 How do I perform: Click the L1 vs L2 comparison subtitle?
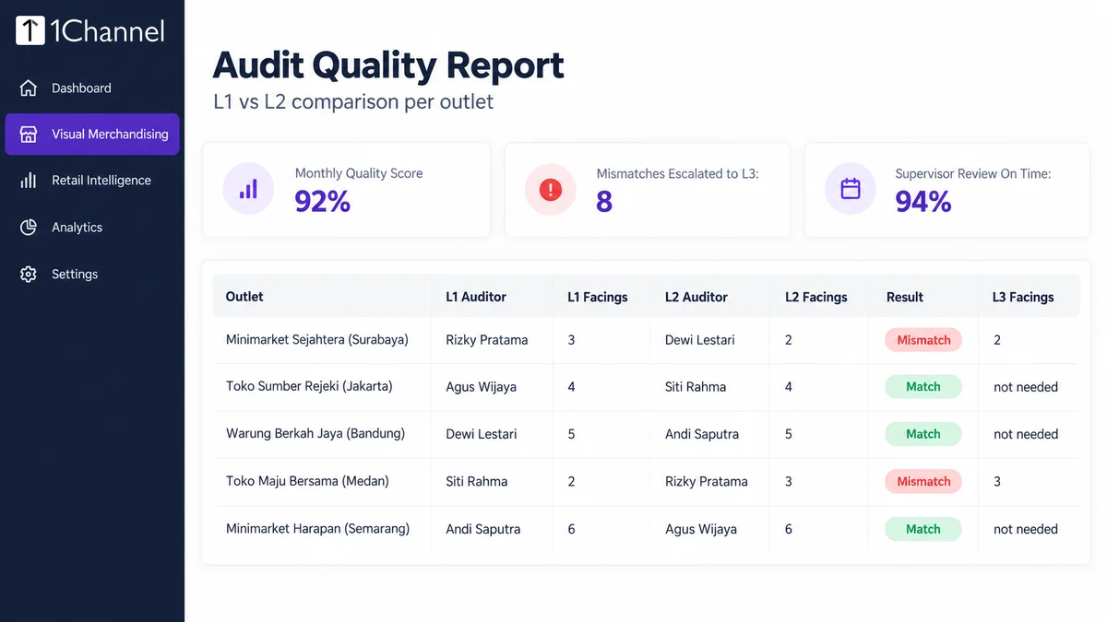click(x=353, y=101)
